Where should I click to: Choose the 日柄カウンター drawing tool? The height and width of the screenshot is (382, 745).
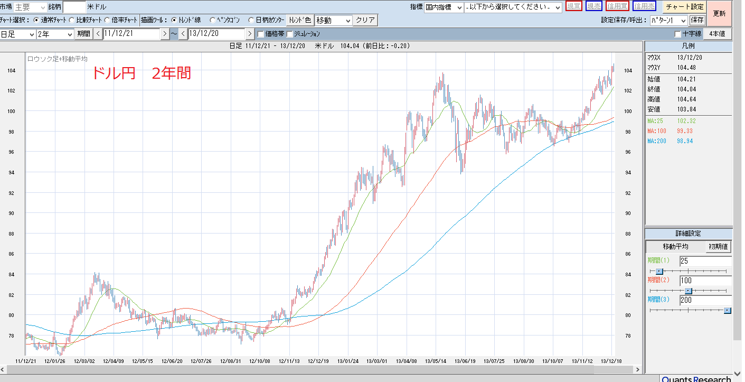click(x=251, y=21)
